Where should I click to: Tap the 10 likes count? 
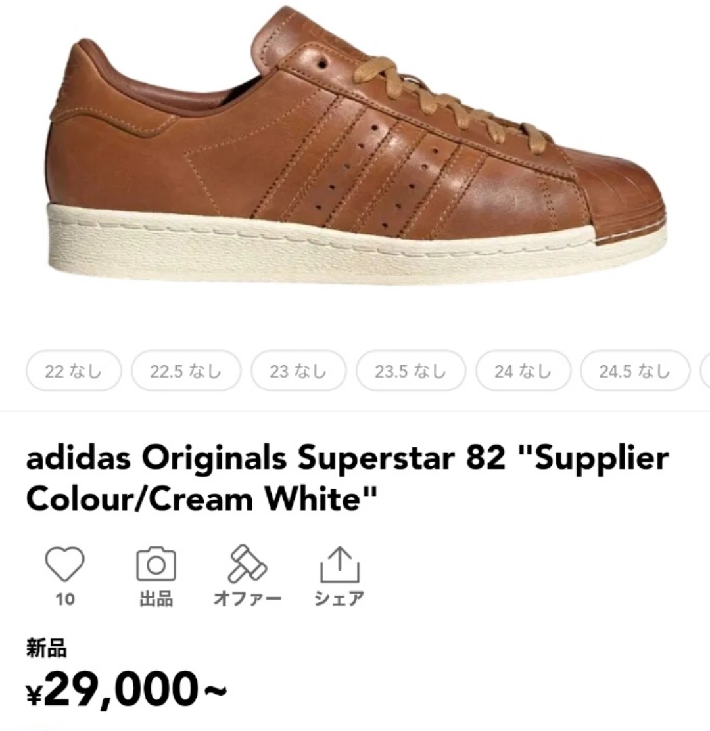point(65,599)
